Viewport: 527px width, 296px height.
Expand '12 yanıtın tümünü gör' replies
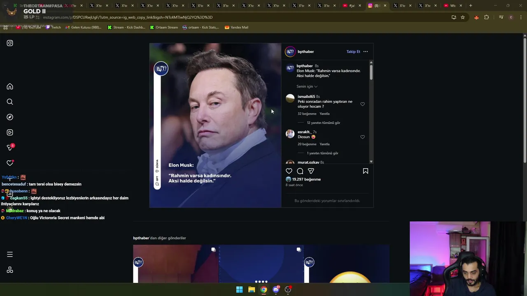[324, 123]
